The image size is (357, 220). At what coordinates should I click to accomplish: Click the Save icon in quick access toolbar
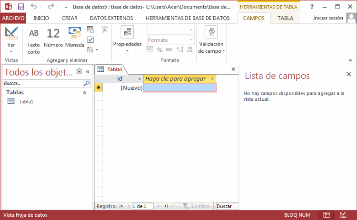(20, 7)
